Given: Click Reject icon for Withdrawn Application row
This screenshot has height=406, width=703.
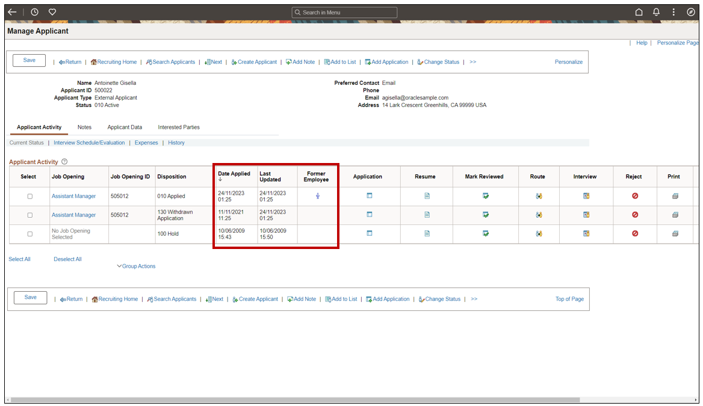Looking at the screenshot, I should (635, 215).
